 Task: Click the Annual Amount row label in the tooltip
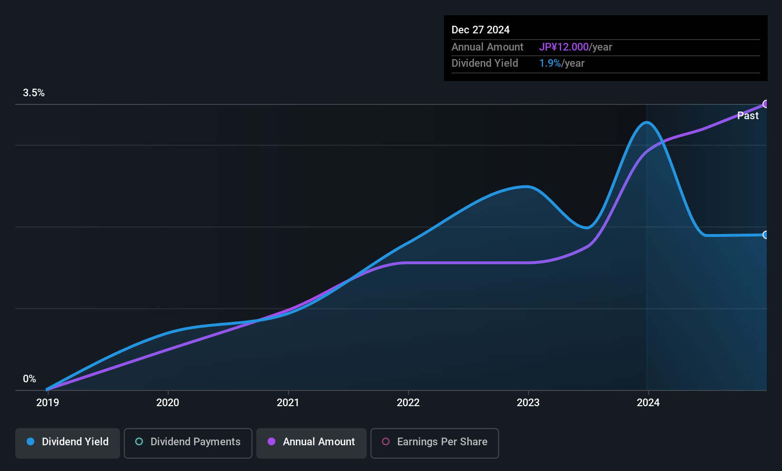coord(487,47)
